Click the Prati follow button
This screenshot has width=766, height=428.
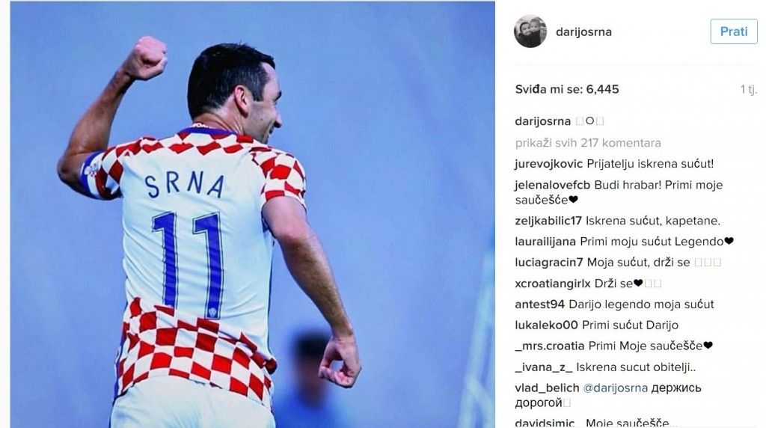click(734, 31)
